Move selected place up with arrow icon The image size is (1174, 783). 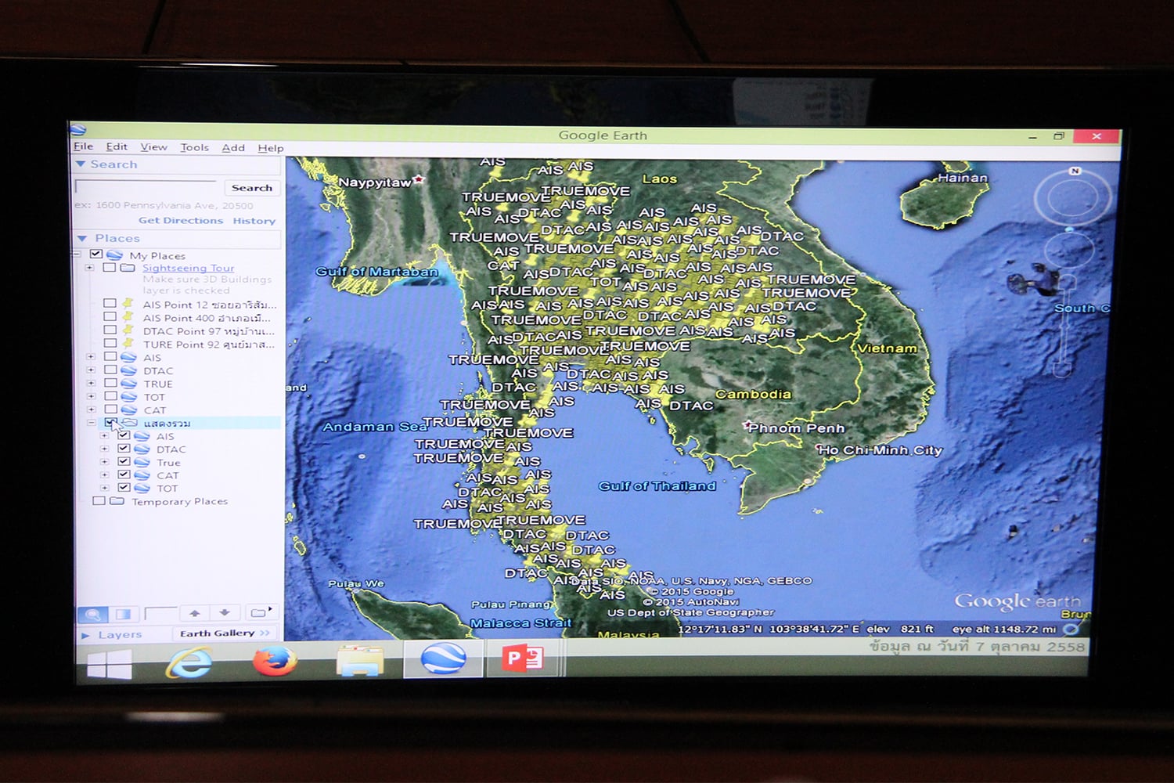(x=195, y=613)
